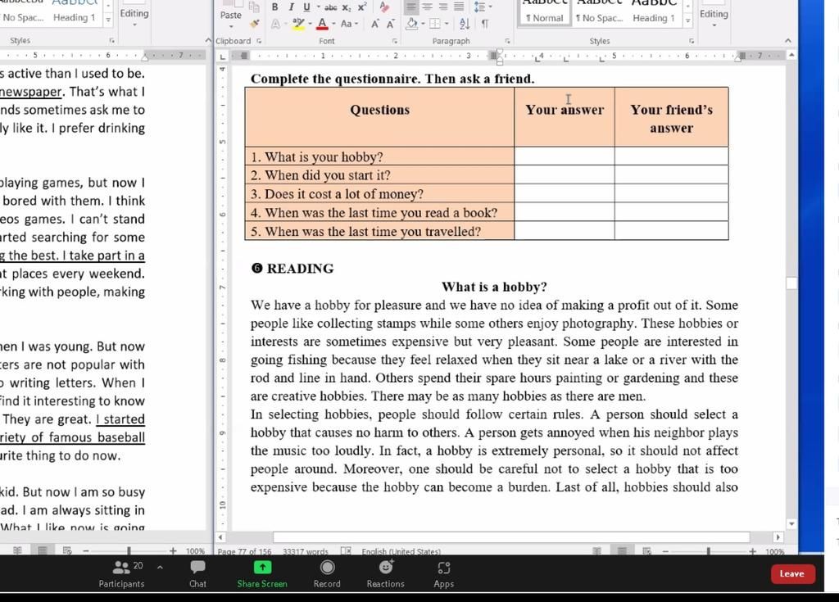839x602 pixels.
Task: Open the Underline style dropdown
Action: (x=318, y=7)
